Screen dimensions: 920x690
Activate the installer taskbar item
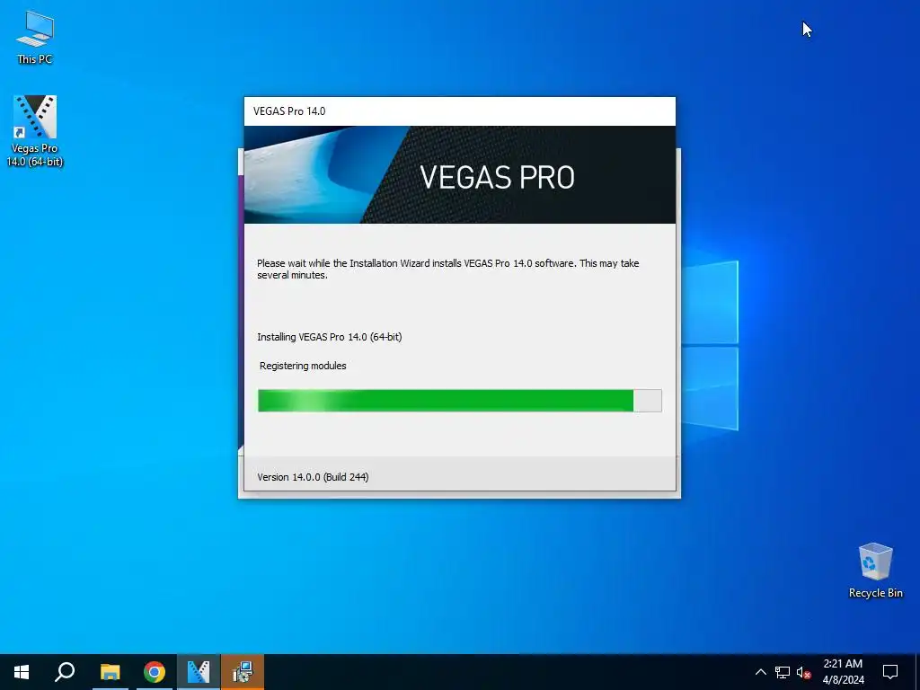click(x=243, y=672)
